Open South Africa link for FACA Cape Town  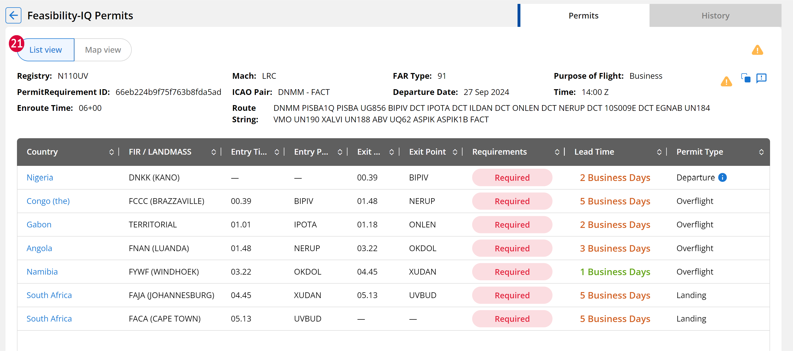[49, 319]
